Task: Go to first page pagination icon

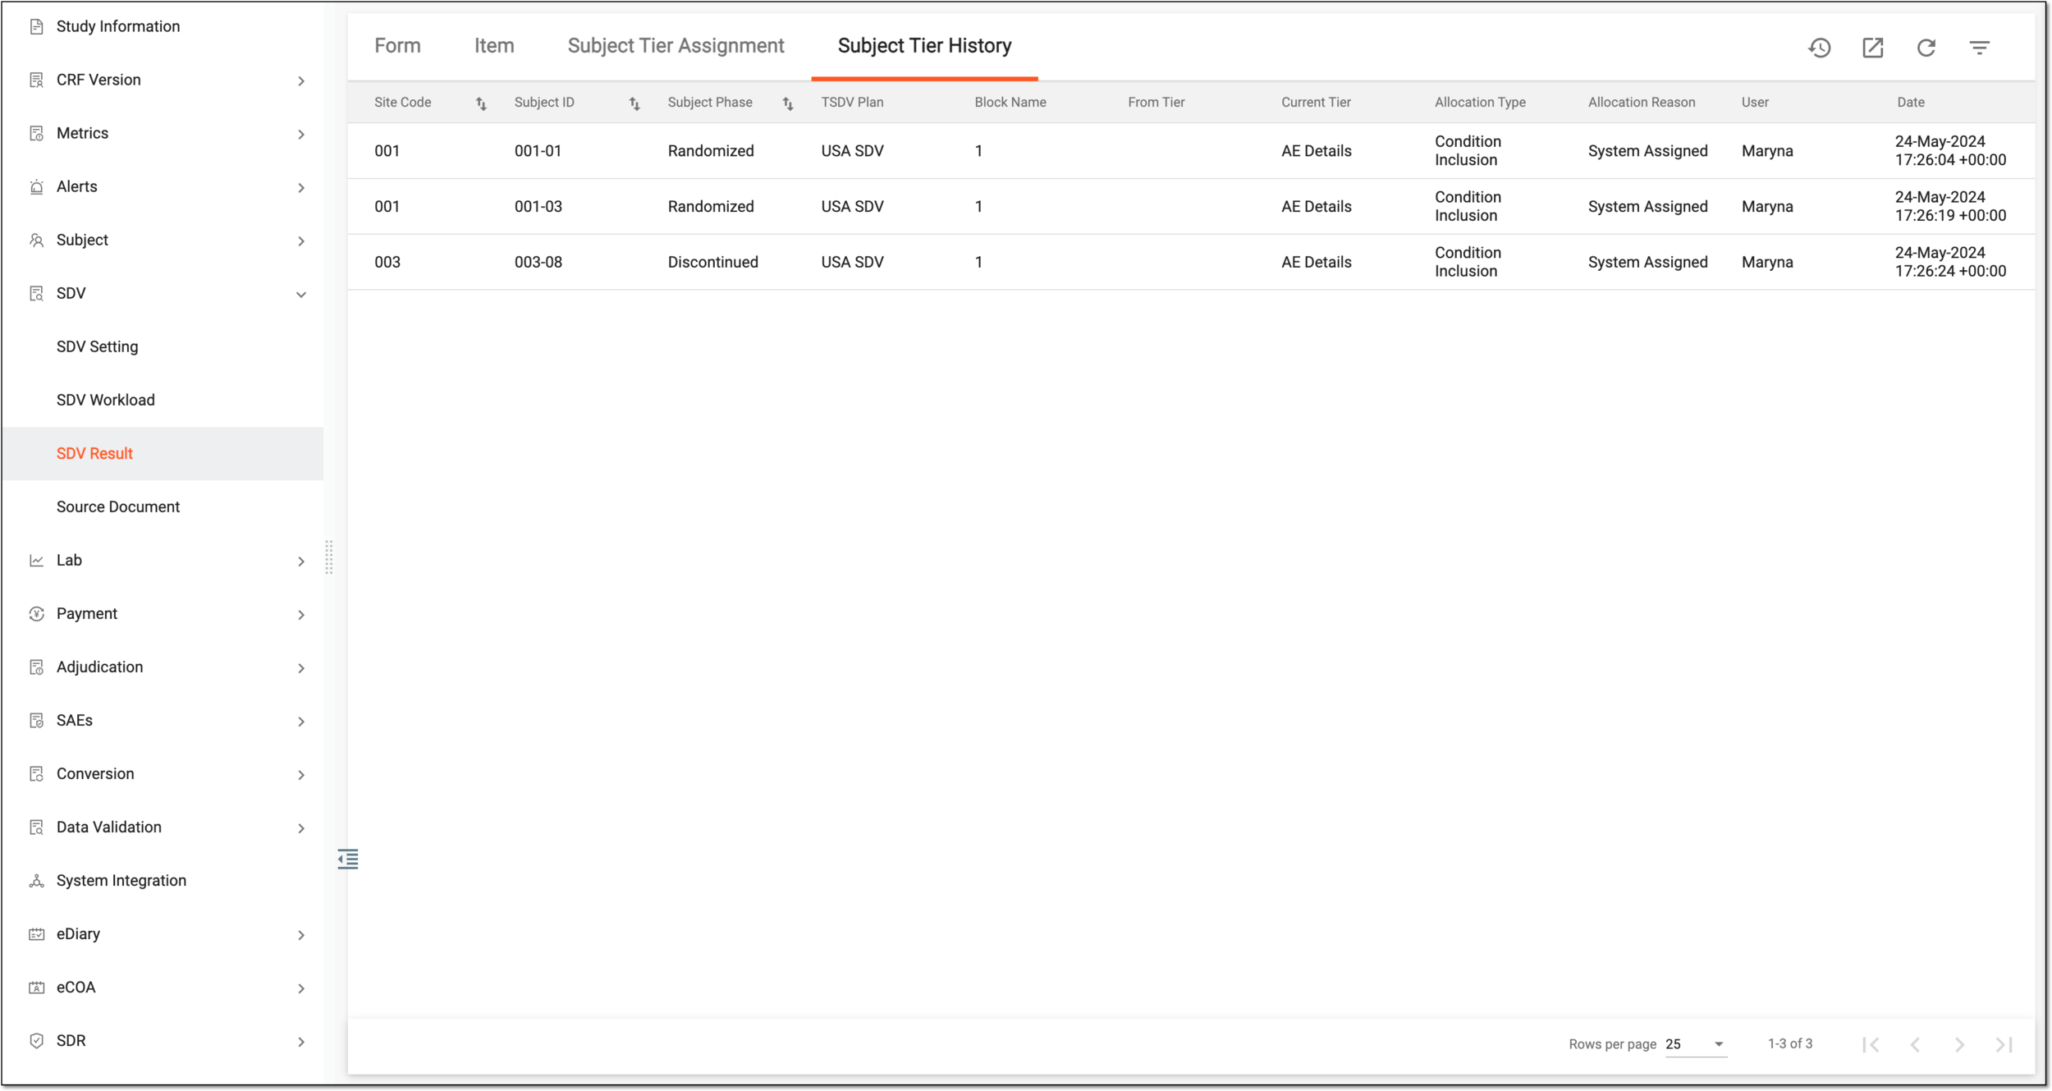Action: coord(1871,1044)
